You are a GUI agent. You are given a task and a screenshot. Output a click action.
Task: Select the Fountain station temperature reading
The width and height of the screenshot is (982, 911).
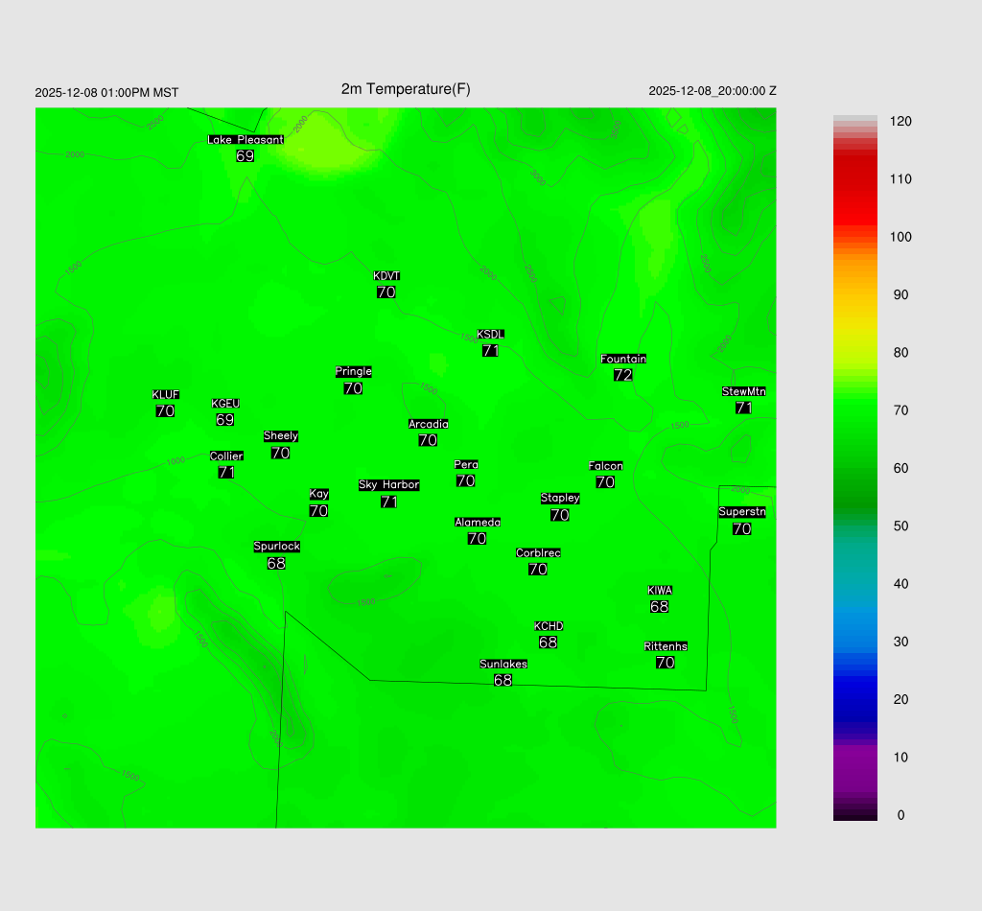coord(623,375)
